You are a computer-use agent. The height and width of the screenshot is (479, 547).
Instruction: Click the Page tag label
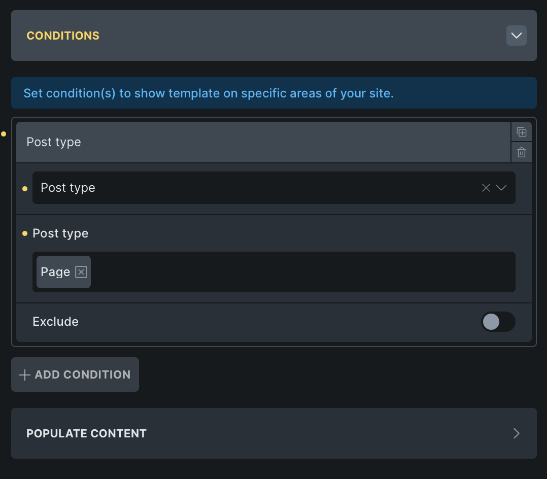pyautogui.click(x=55, y=272)
